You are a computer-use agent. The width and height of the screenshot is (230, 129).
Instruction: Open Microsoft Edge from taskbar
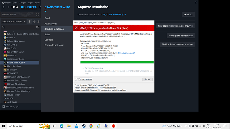coord(61,126)
